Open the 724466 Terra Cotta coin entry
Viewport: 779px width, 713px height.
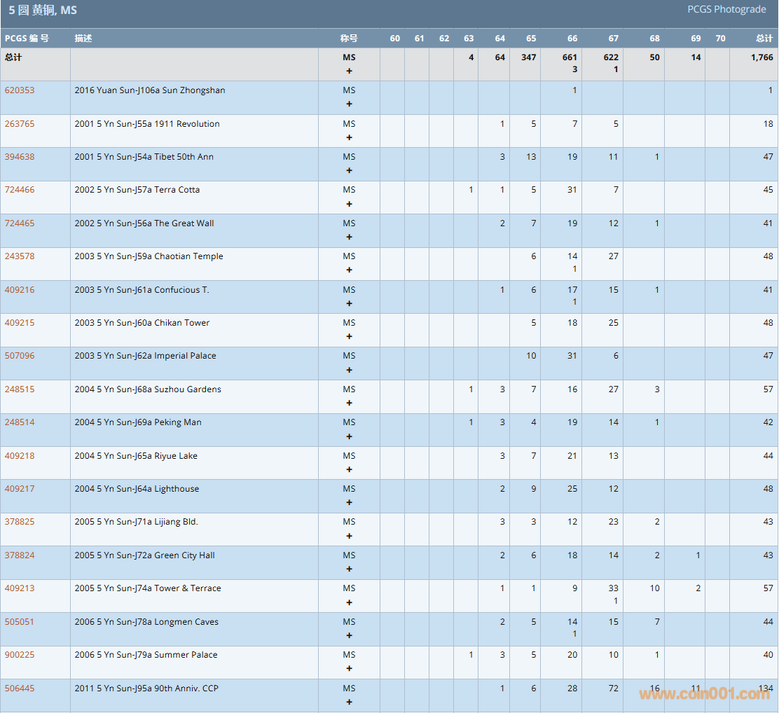(20, 190)
